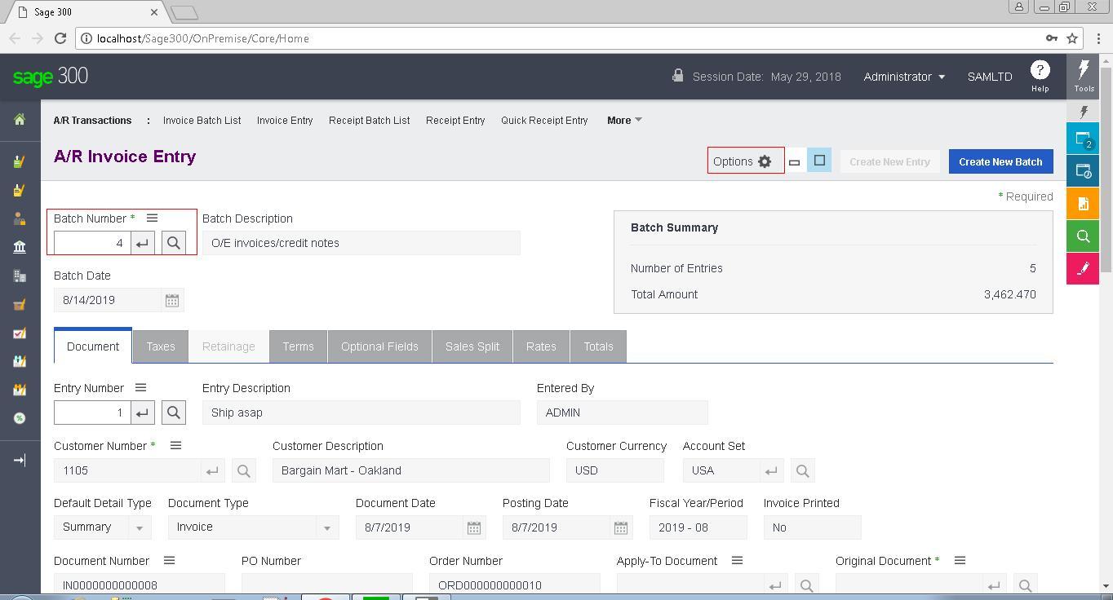Switch to the Optional Fields tab
This screenshot has width=1113, height=600.
(379, 346)
